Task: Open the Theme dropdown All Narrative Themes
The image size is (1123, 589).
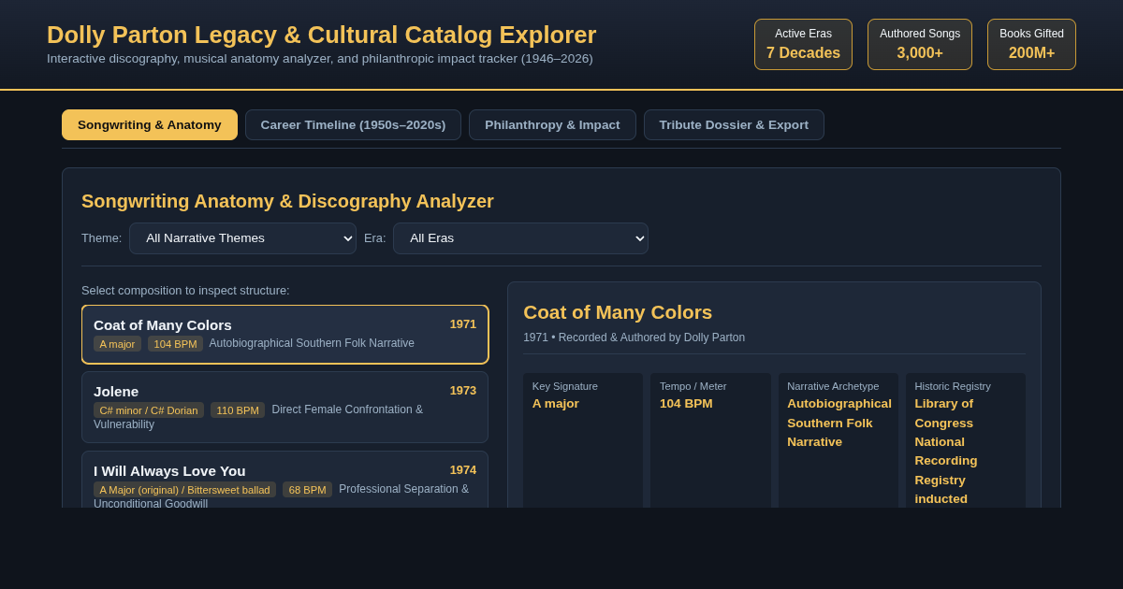Action: pos(242,238)
